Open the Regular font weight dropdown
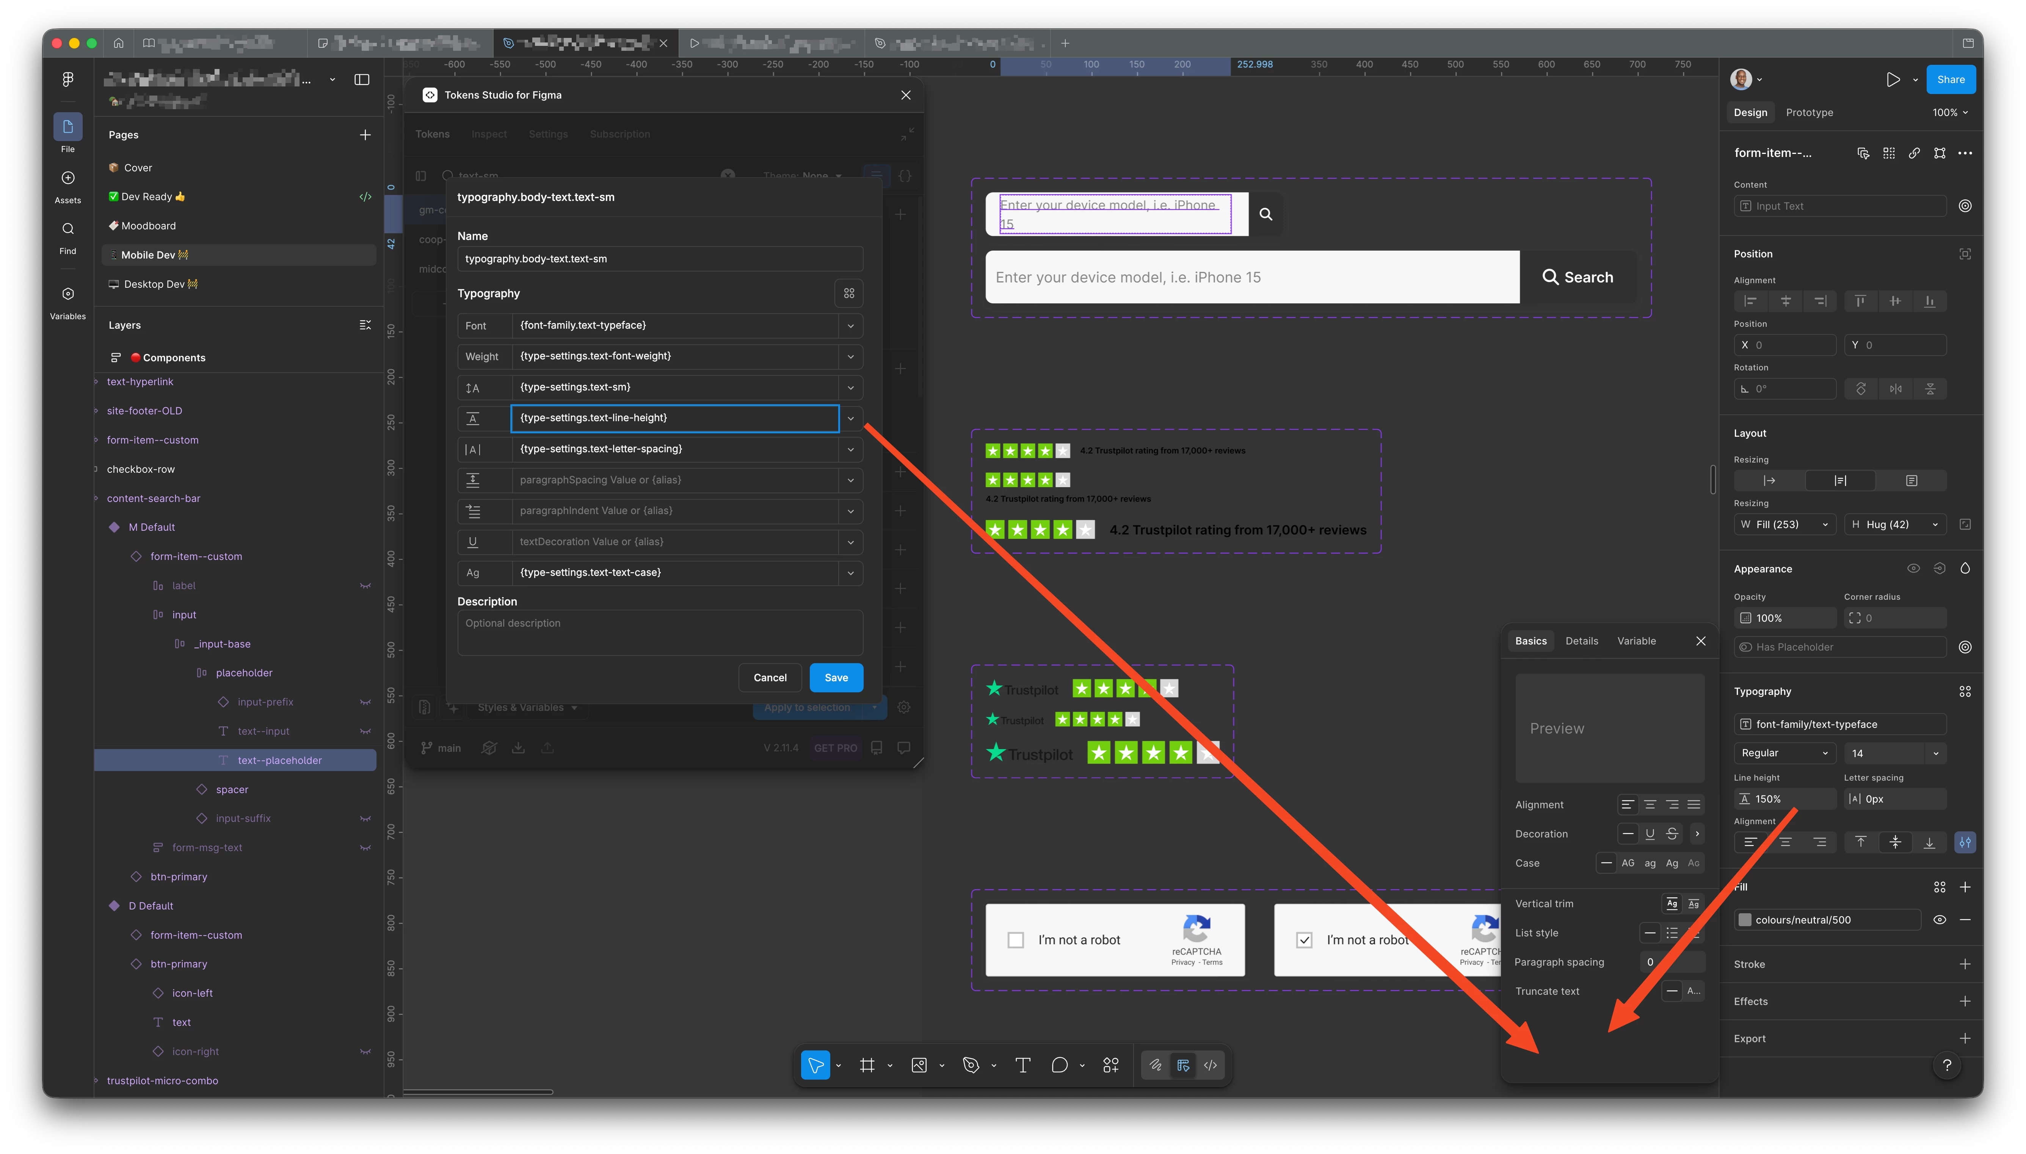Image resolution: width=2026 pixels, height=1154 pixels. click(1785, 753)
